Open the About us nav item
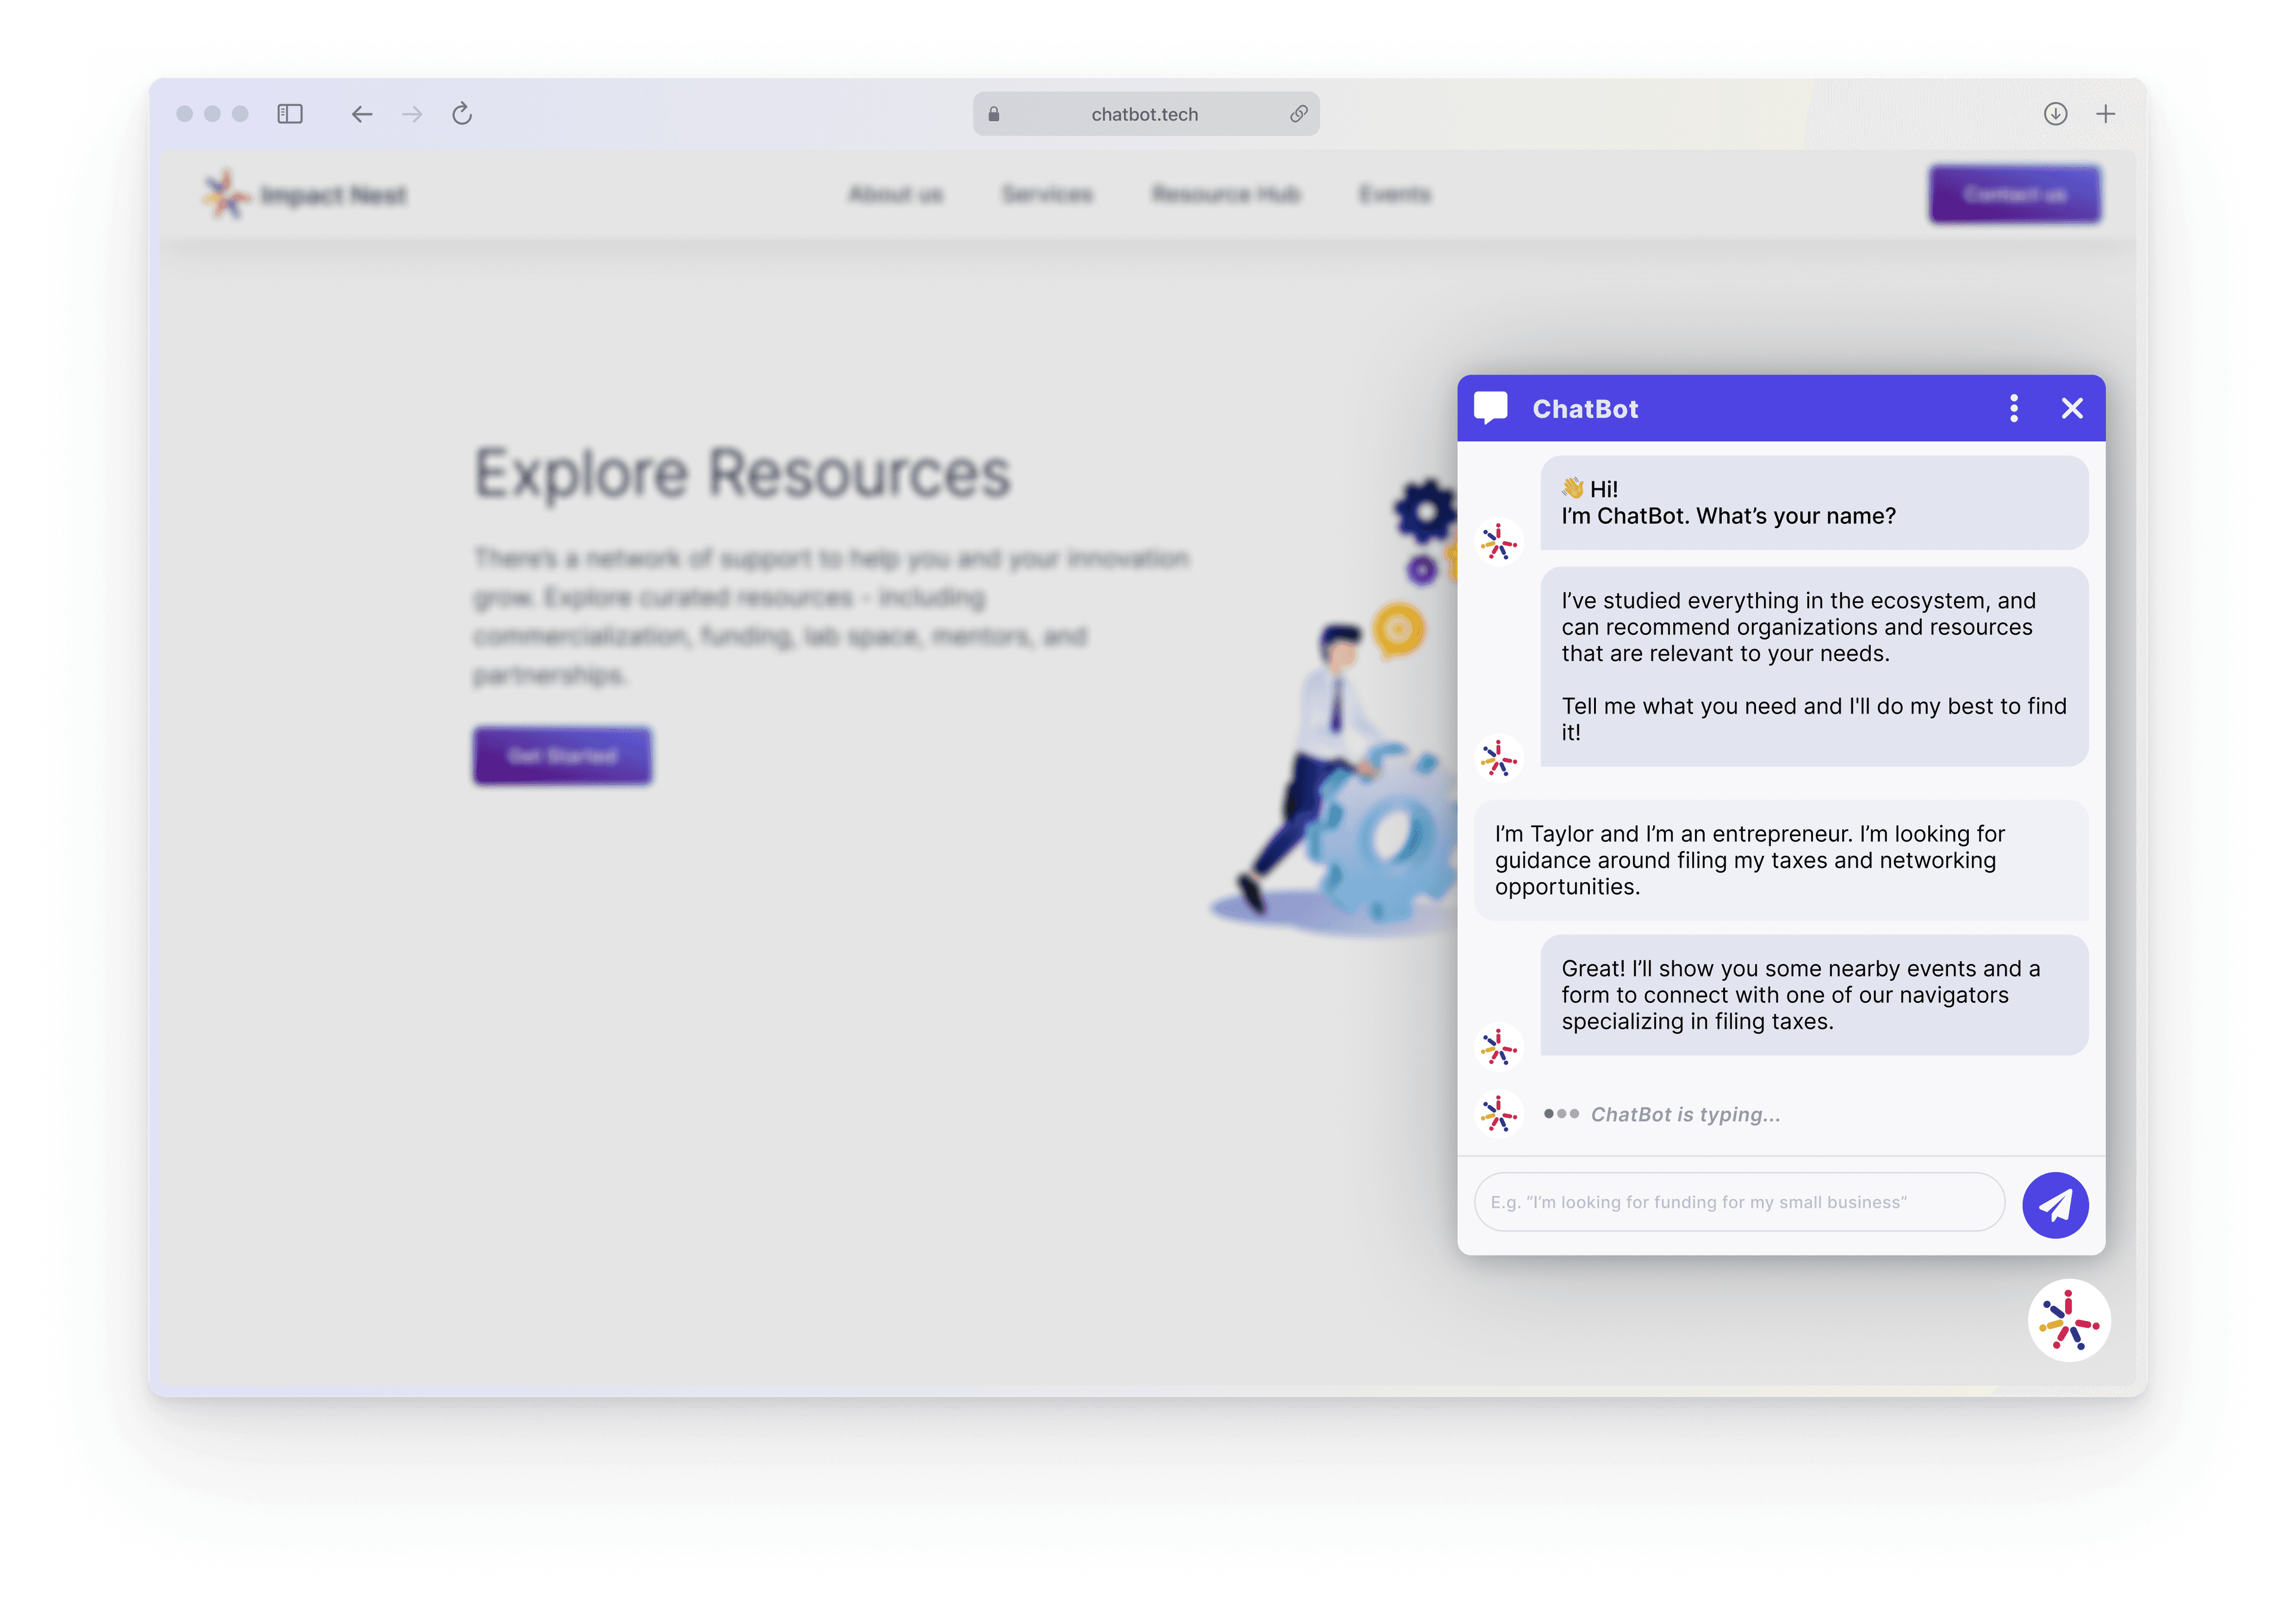The width and height of the screenshot is (2296, 1616). (896, 194)
